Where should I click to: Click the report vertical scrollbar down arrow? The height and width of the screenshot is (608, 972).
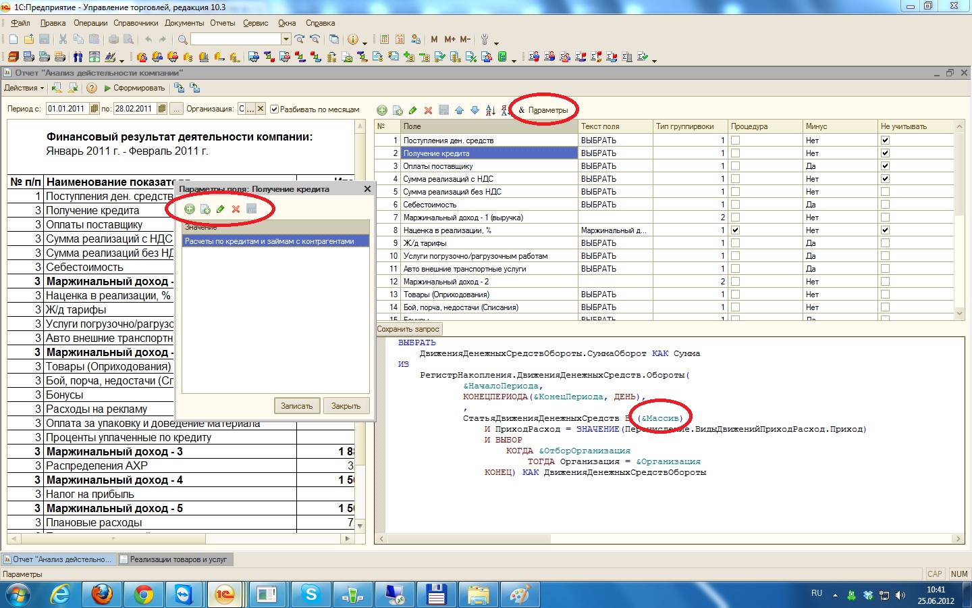point(360,526)
